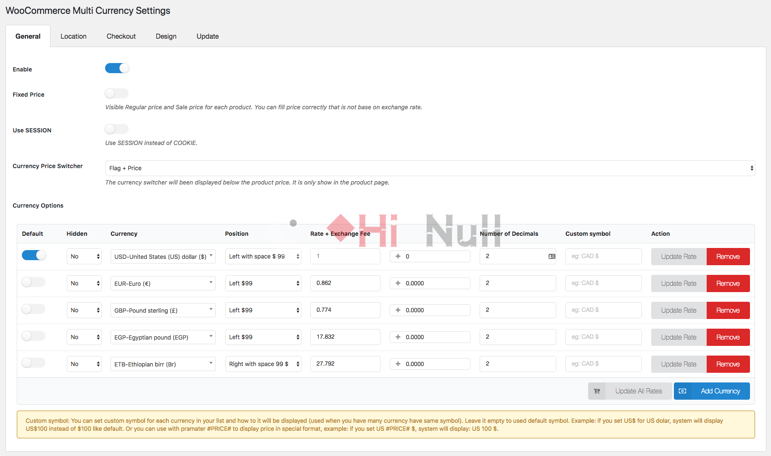Remove the EGP-Egyptian pound currency
This screenshot has width=771, height=456.
tap(728, 337)
